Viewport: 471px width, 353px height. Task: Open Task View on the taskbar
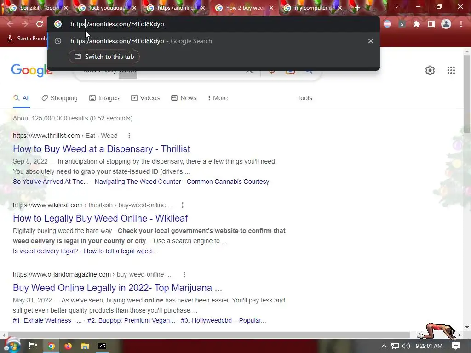(x=33, y=346)
